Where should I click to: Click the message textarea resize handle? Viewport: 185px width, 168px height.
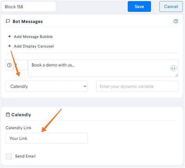point(176,75)
